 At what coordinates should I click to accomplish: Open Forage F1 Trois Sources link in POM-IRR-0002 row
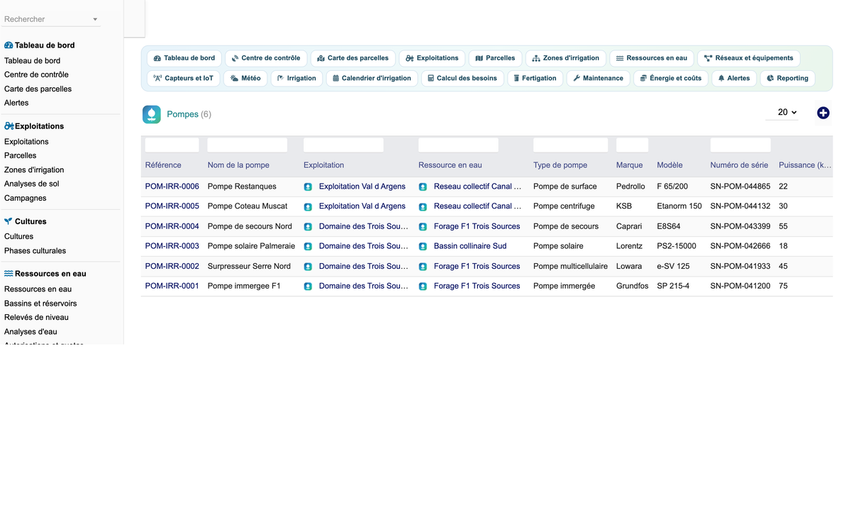(477, 266)
